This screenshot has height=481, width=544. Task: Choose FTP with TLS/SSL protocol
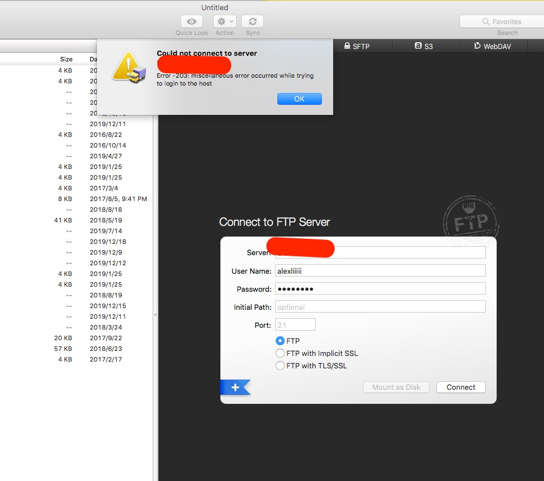(280, 366)
